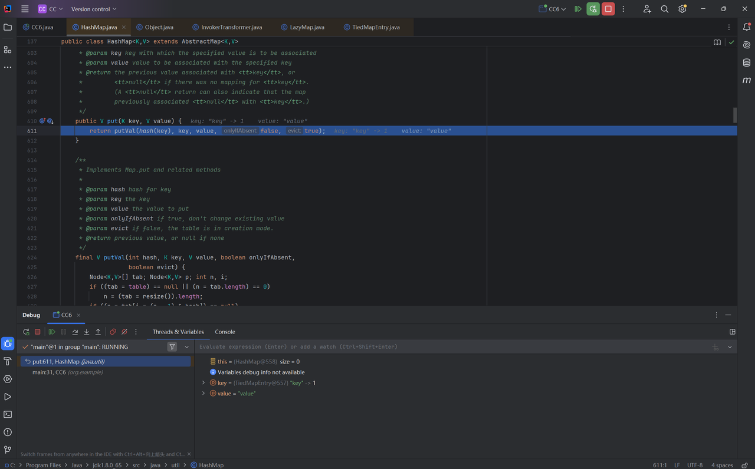The image size is (755, 469).
Task: Open more run actions menu beside stop button
Action: tap(623, 9)
